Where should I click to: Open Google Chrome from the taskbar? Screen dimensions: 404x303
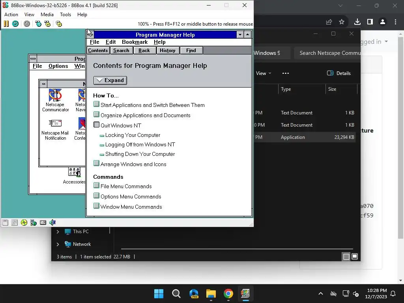tap(228, 294)
